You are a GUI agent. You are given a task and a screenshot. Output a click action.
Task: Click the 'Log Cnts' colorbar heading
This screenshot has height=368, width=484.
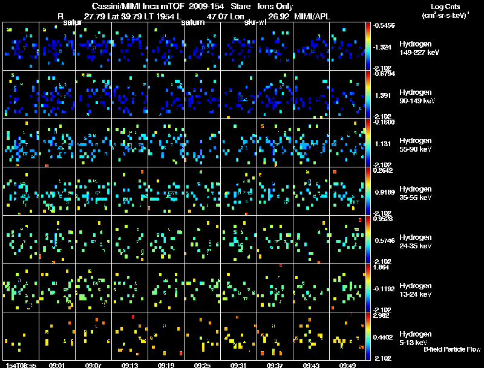click(445, 7)
